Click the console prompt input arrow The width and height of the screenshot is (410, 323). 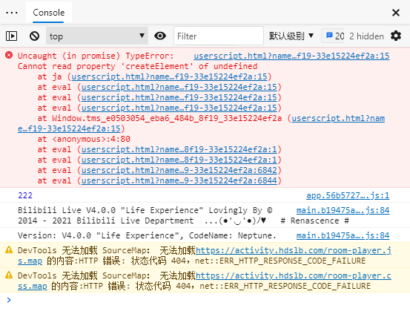tap(9, 300)
